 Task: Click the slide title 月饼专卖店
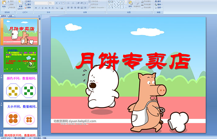coord(133,61)
